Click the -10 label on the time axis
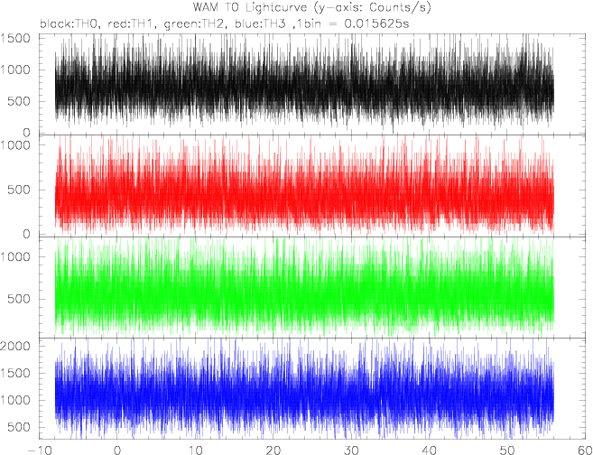Viewport: 593px width, 455px height. [39, 450]
